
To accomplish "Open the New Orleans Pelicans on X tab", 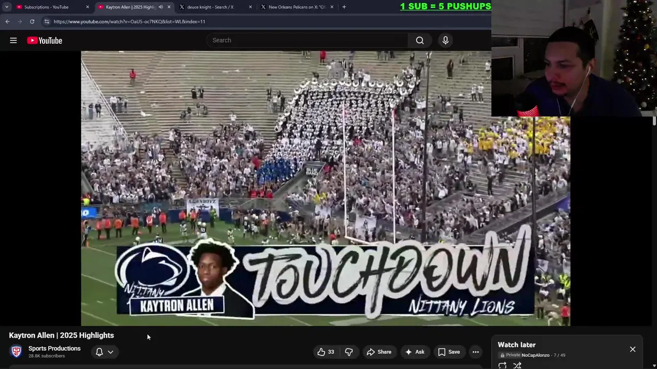I will click(297, 7).
